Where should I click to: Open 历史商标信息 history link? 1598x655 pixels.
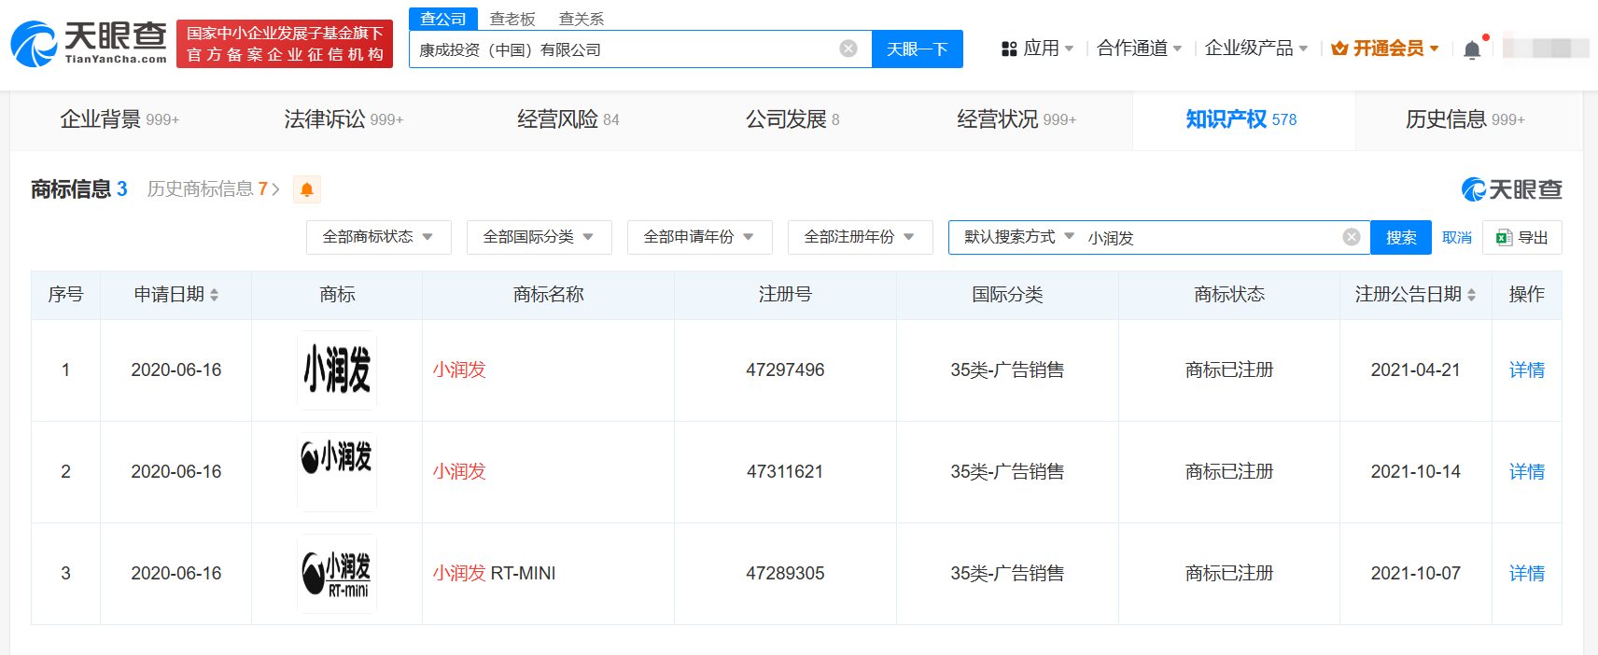pos(213,189)
